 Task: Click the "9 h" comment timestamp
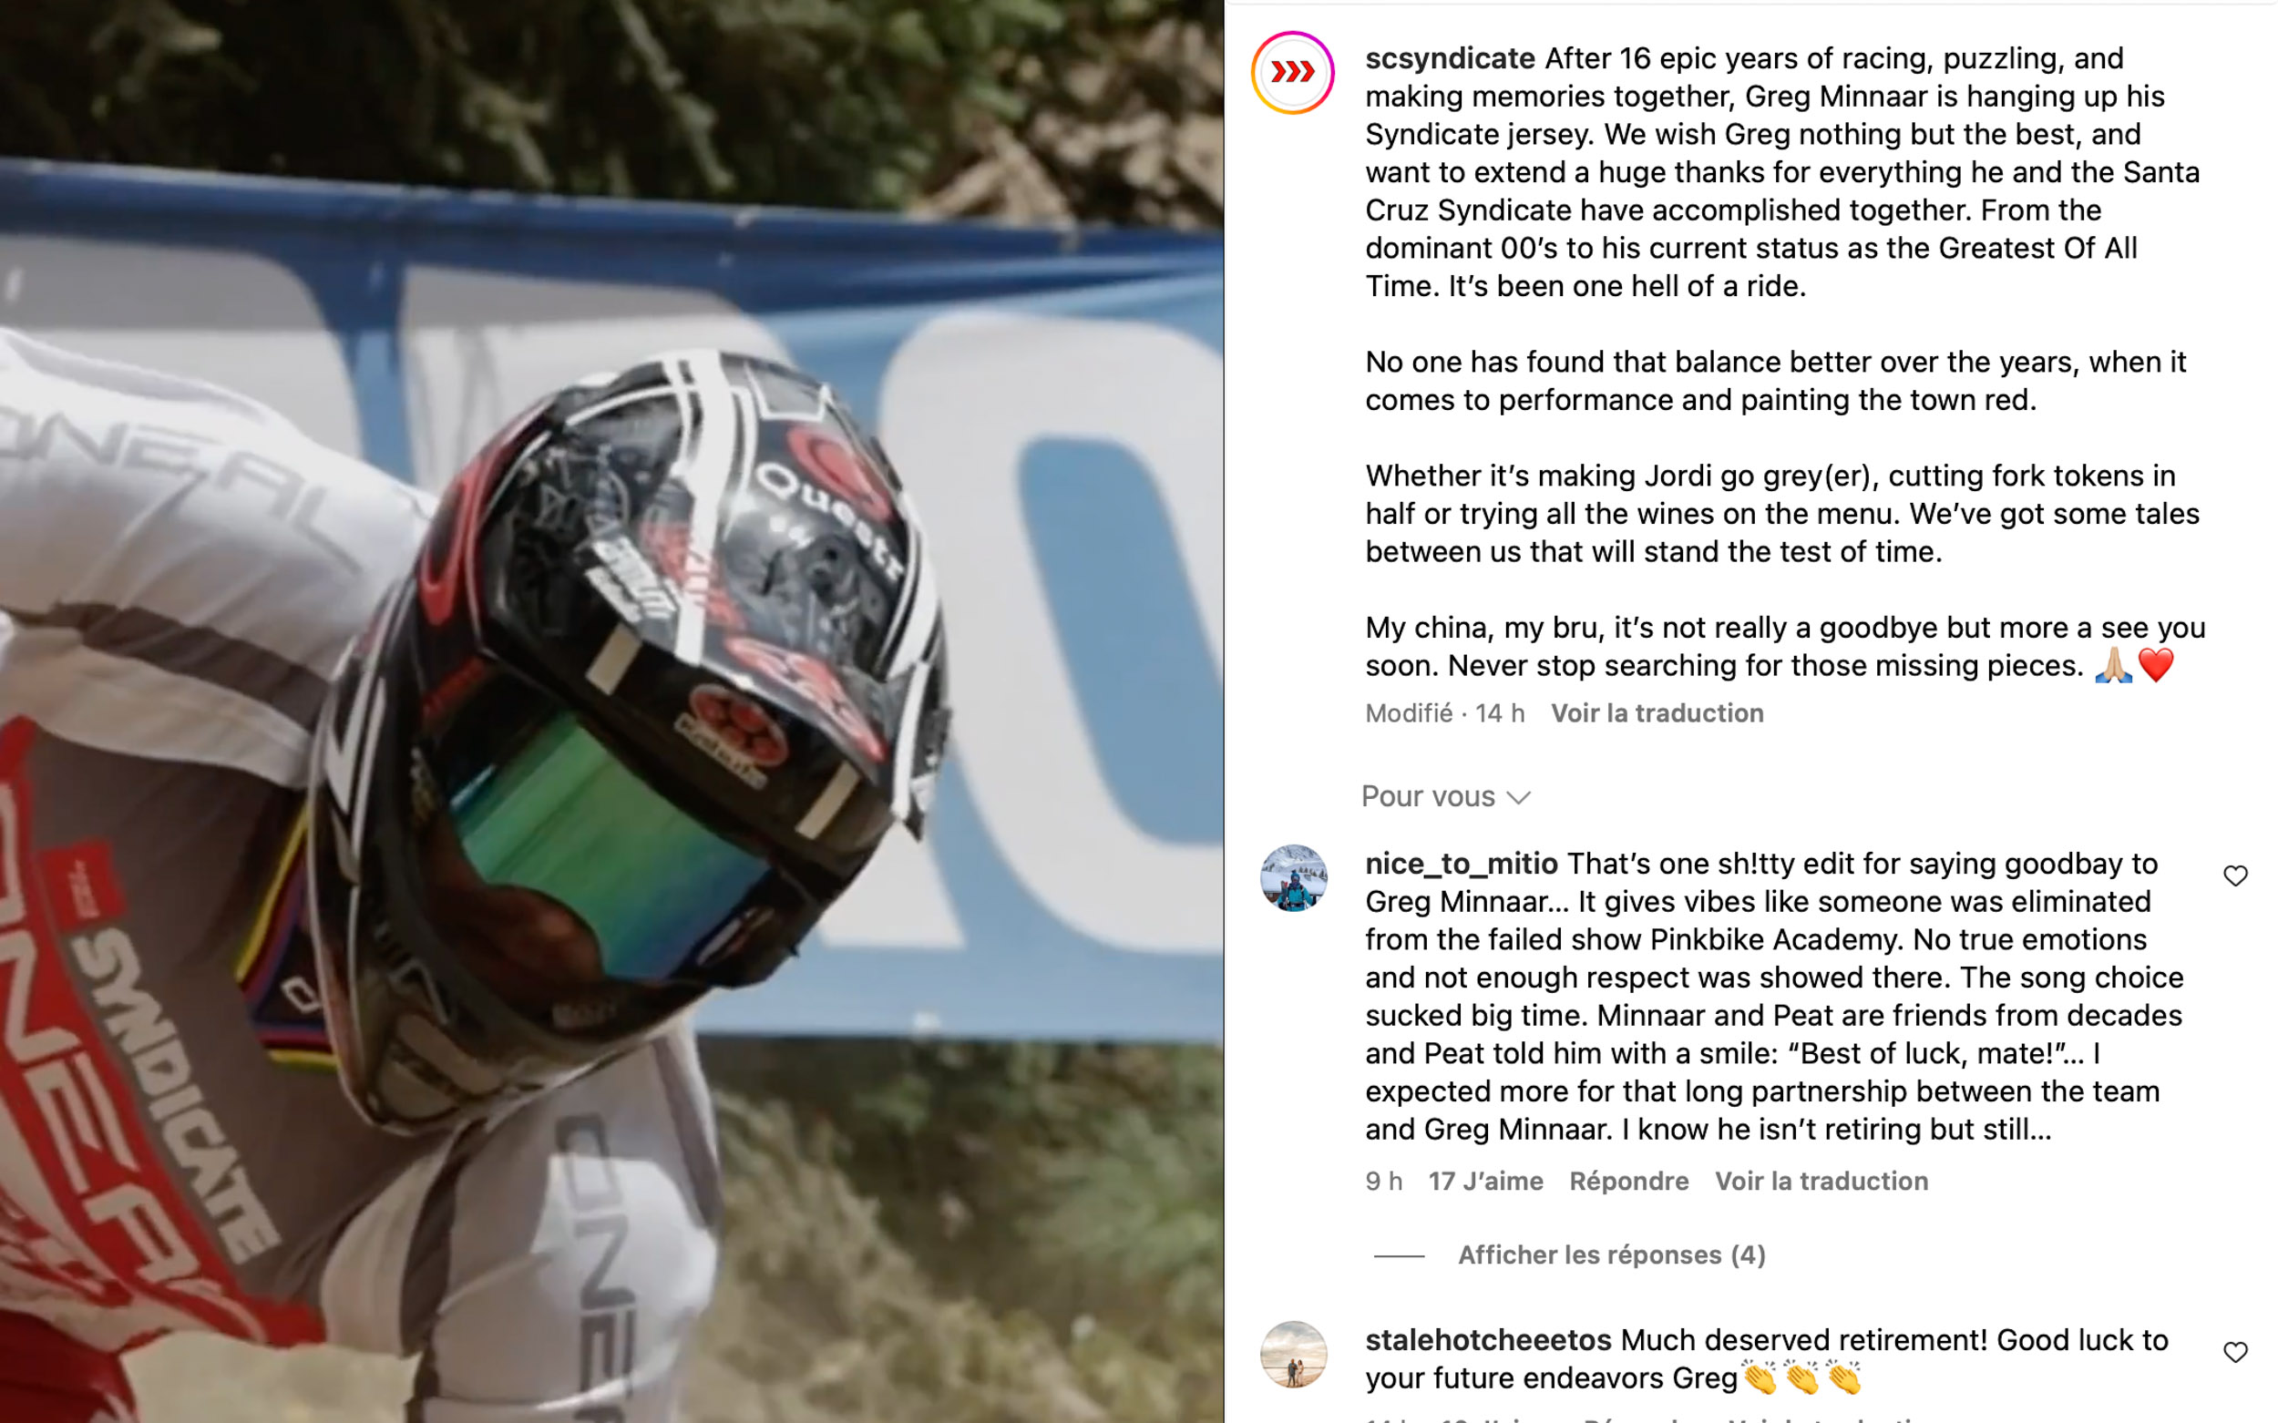point(1384,1182)
